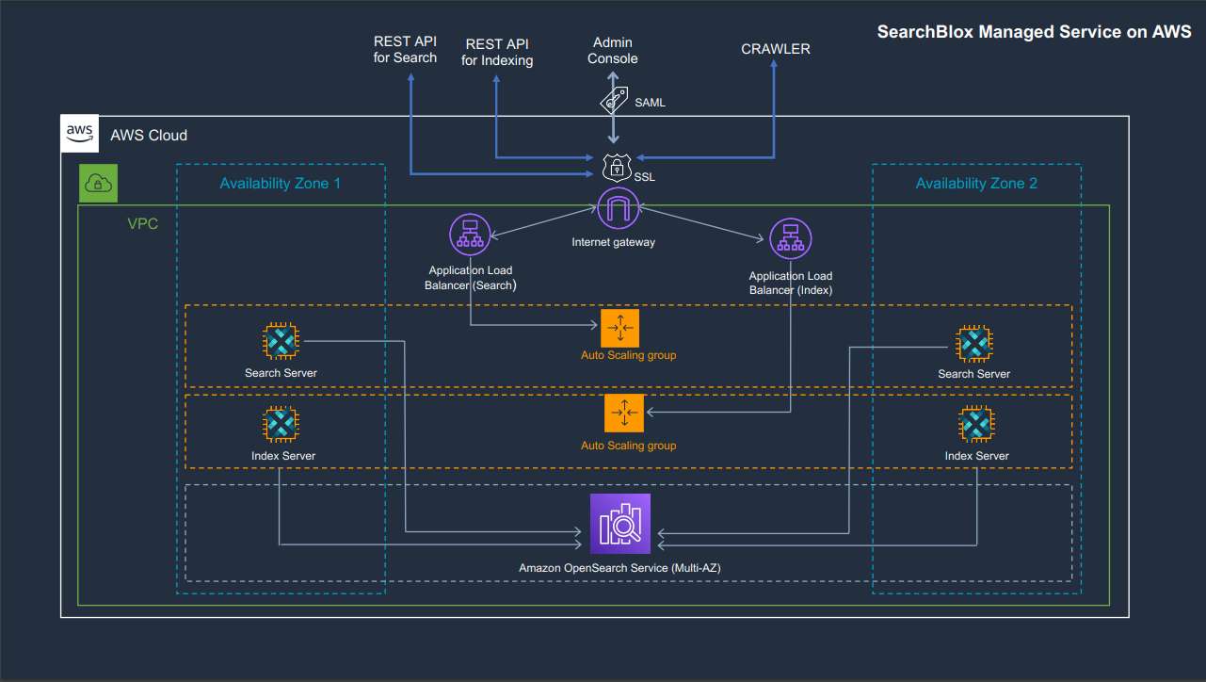Click the green "VPC" label
This screenshot has height=682, width=1206.
tap(143, 224)
